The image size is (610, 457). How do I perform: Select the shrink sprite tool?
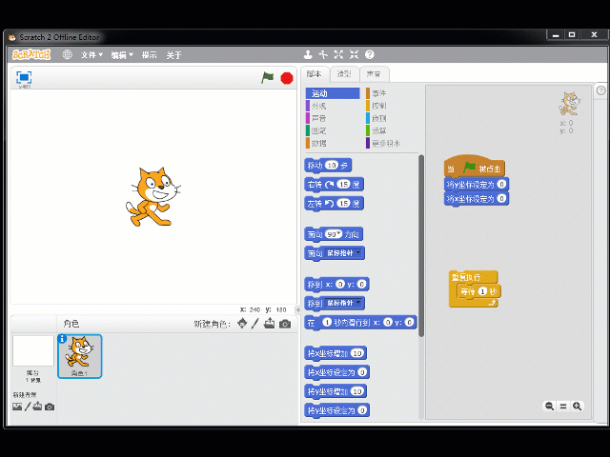(x=354, y=55)
